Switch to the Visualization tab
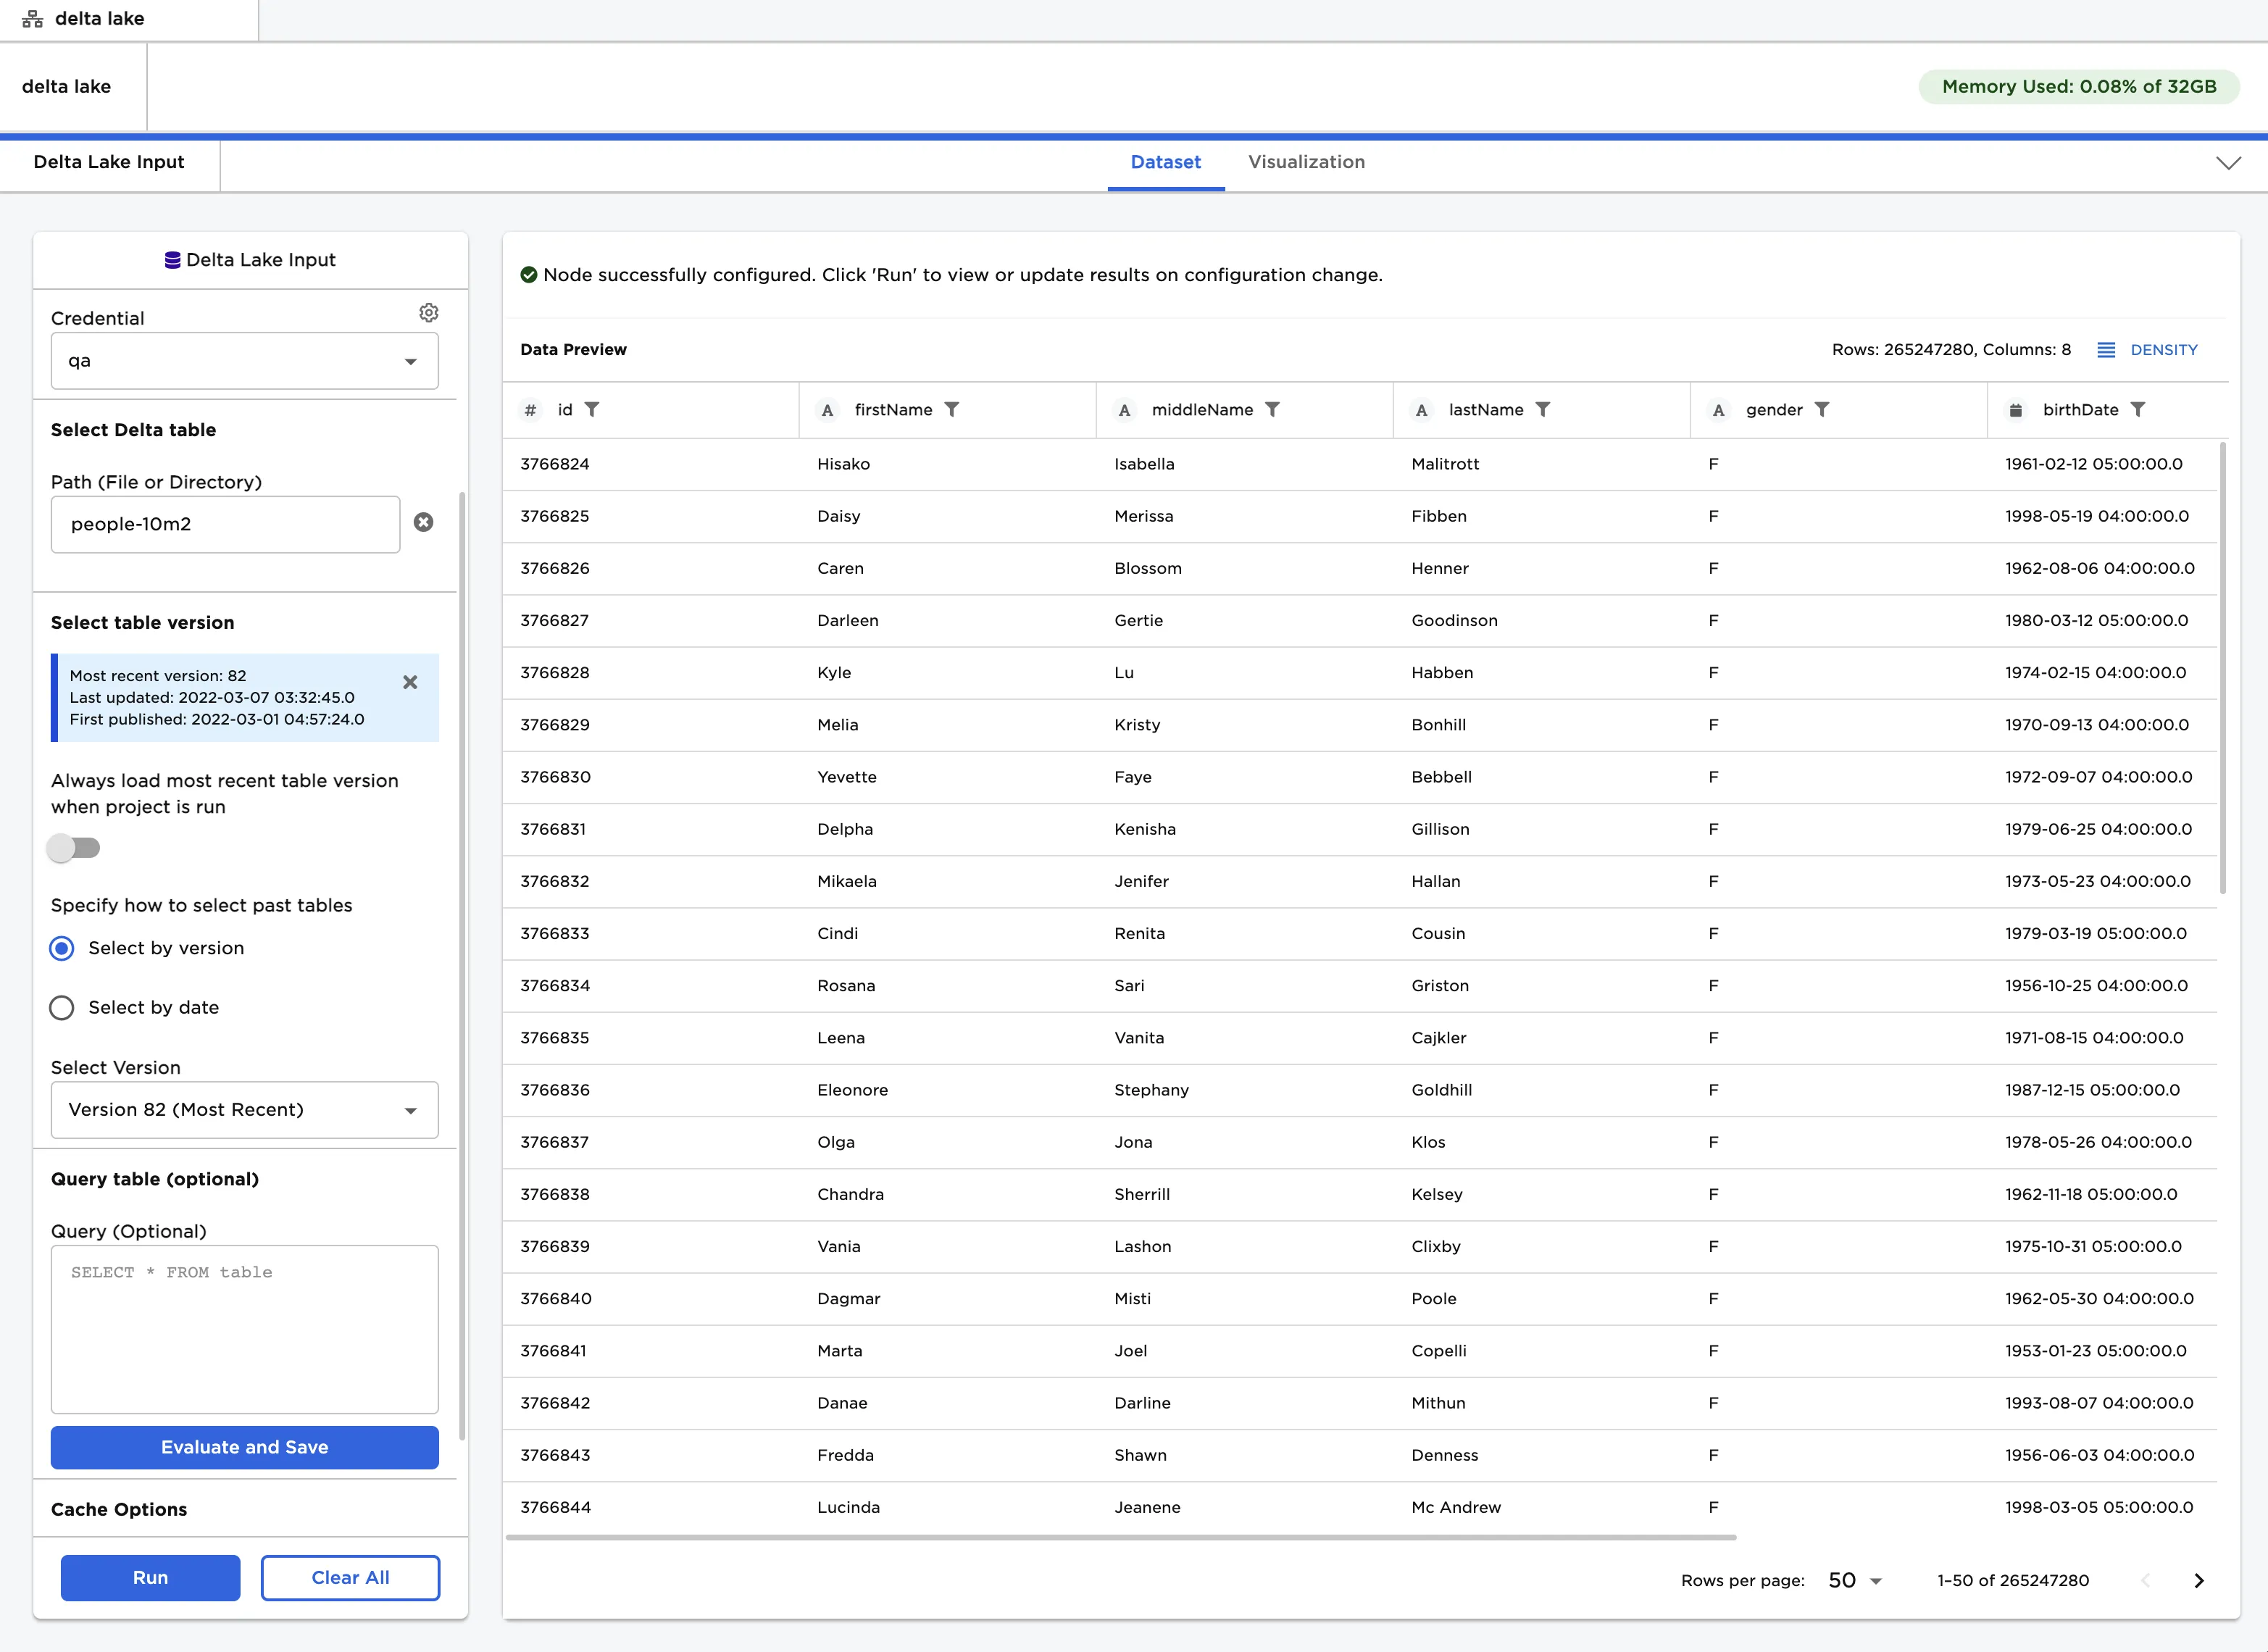This screenshot has width=2268, height=1652. tap(1306, 162)
